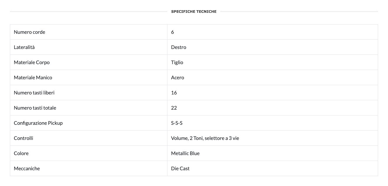
Task: Select the "Metallic Blue" color value
Action: (185, 153)
